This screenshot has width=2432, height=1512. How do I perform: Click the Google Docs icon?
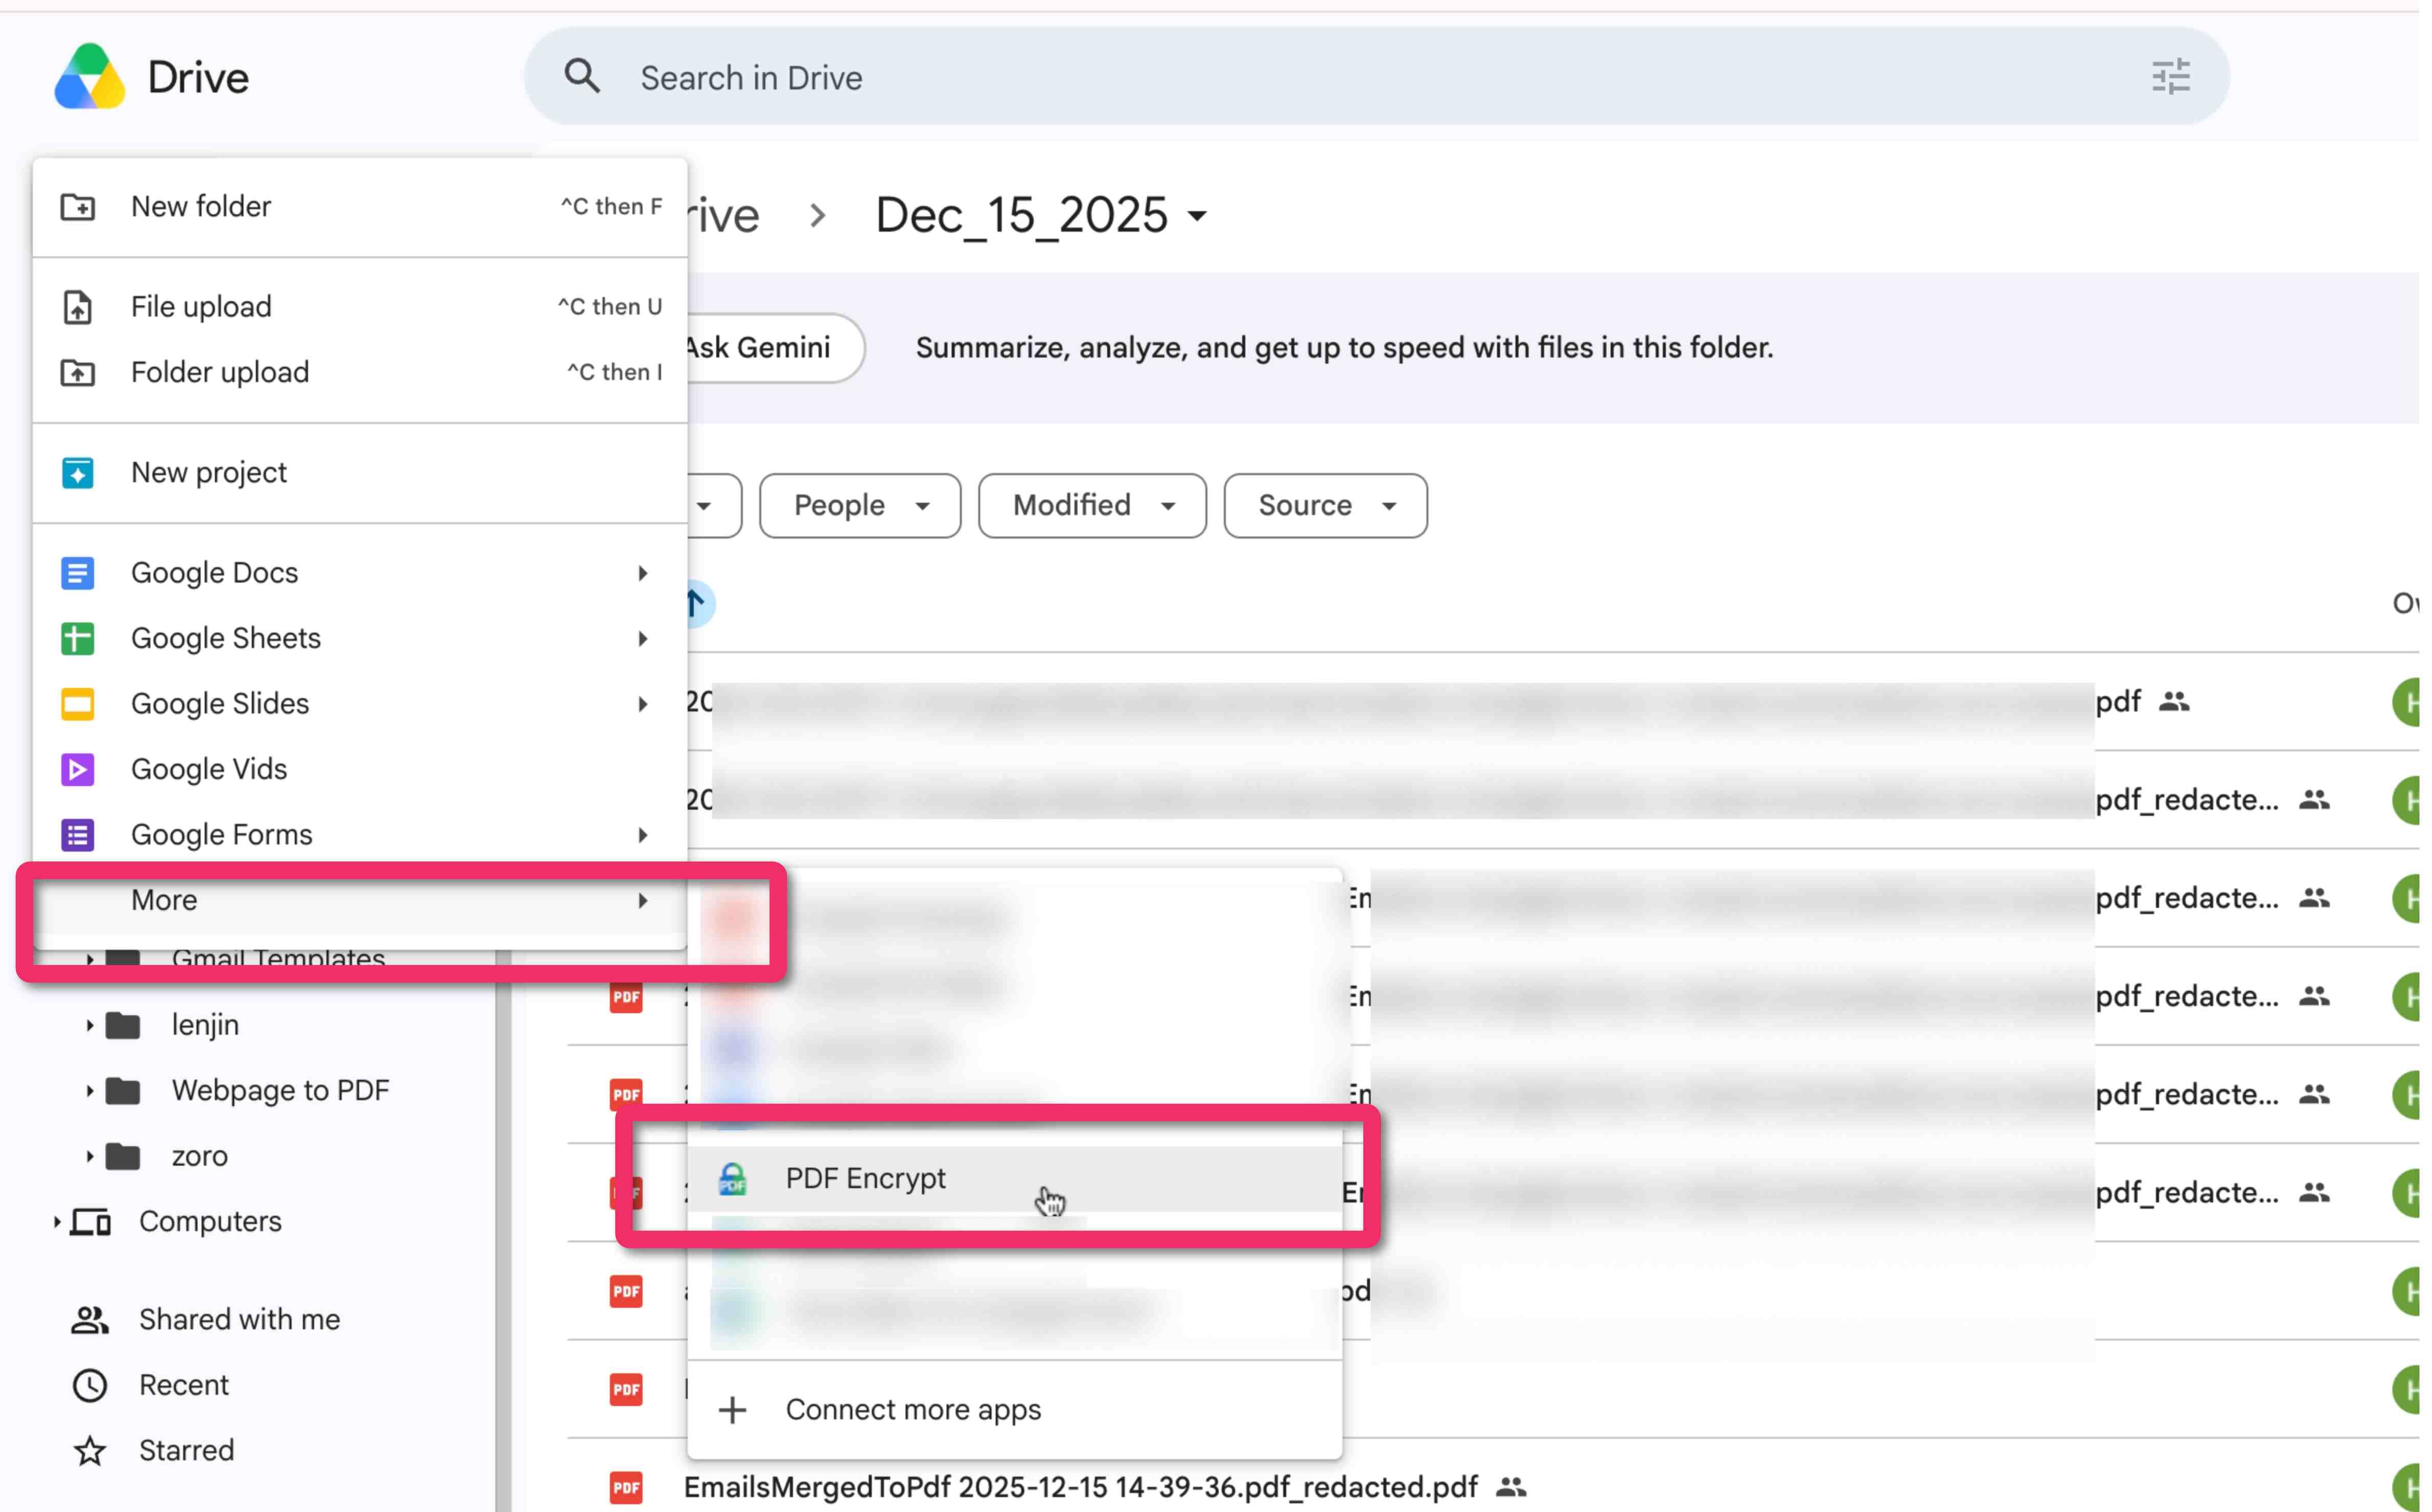click(78, 573)
